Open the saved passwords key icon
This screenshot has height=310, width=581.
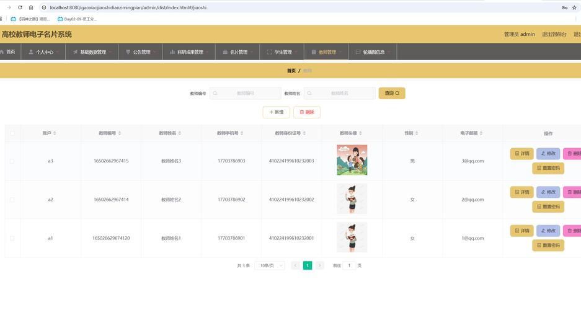point(564,7)
